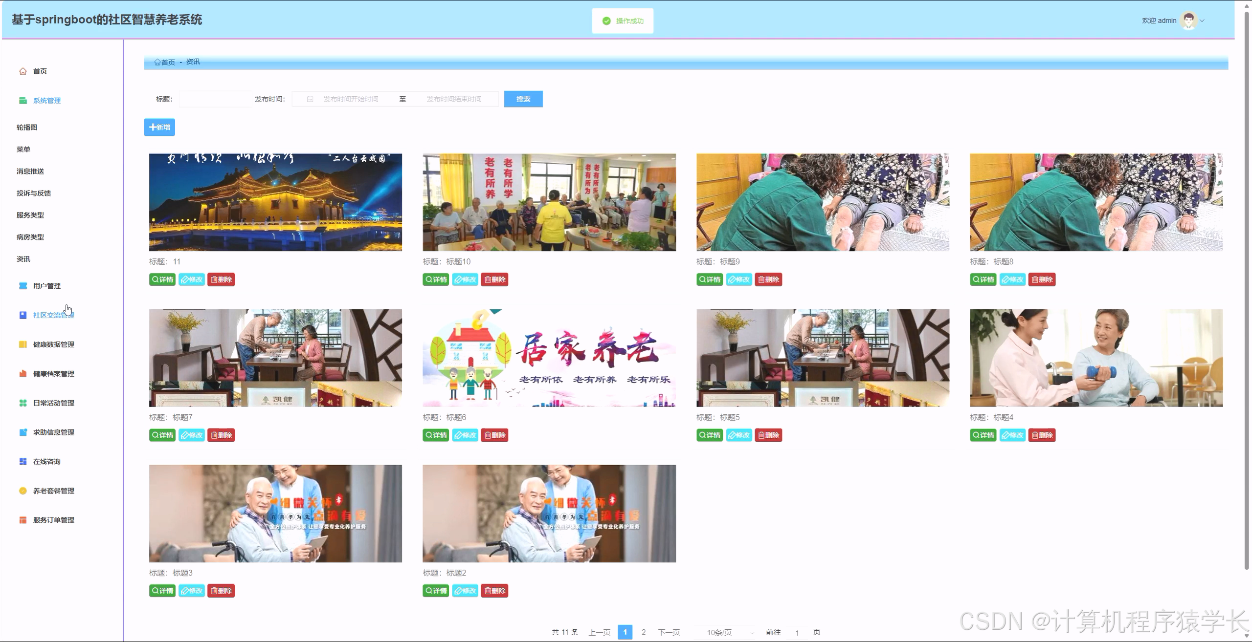This screenshot has width=1252, height=642.
Task: Click the admin avatar picture
Action: [x=1188, y=21]
